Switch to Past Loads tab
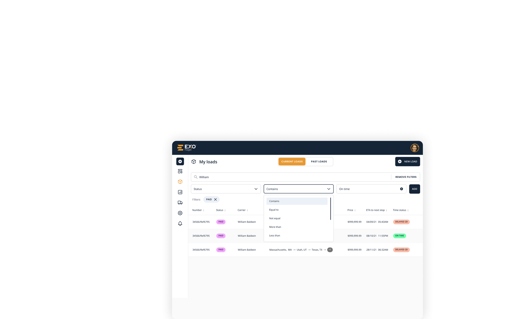Viewport: 510px width, 319px height. (319, 162)
